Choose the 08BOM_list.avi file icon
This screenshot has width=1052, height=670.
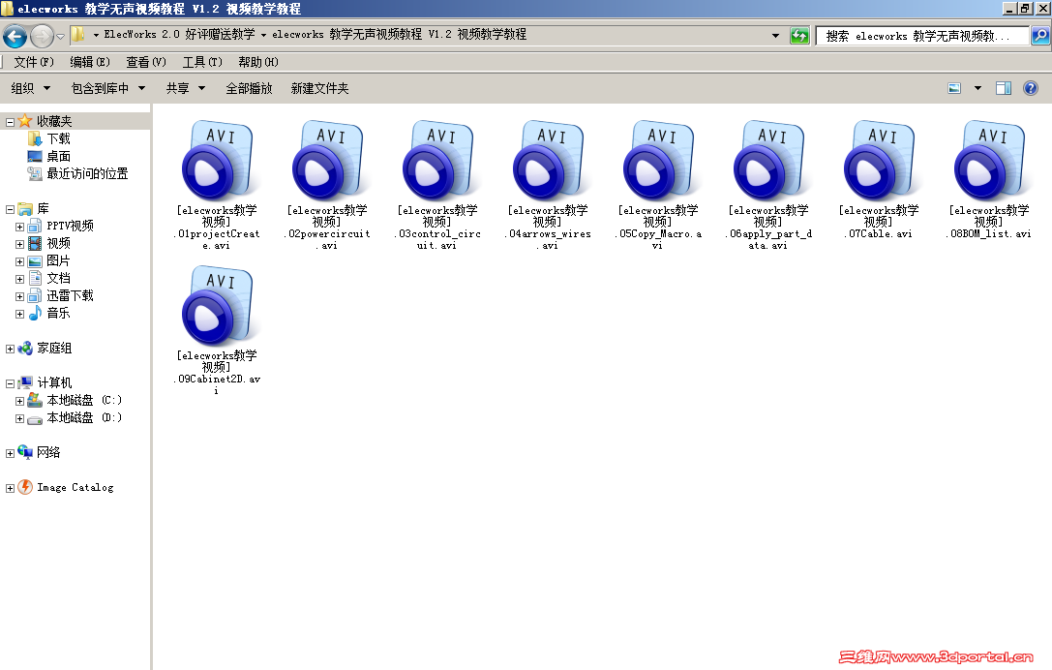(990, 161)
